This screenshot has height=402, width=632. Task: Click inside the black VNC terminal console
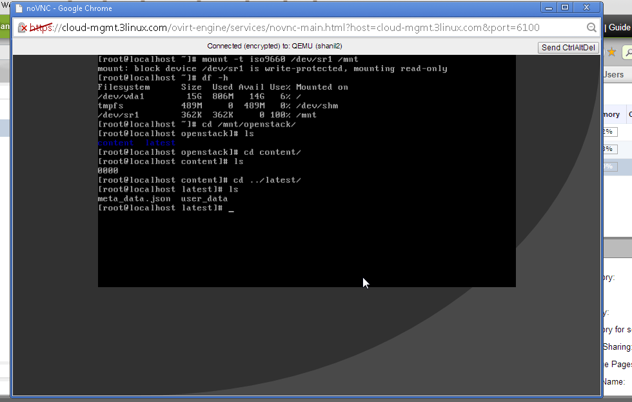306,245
